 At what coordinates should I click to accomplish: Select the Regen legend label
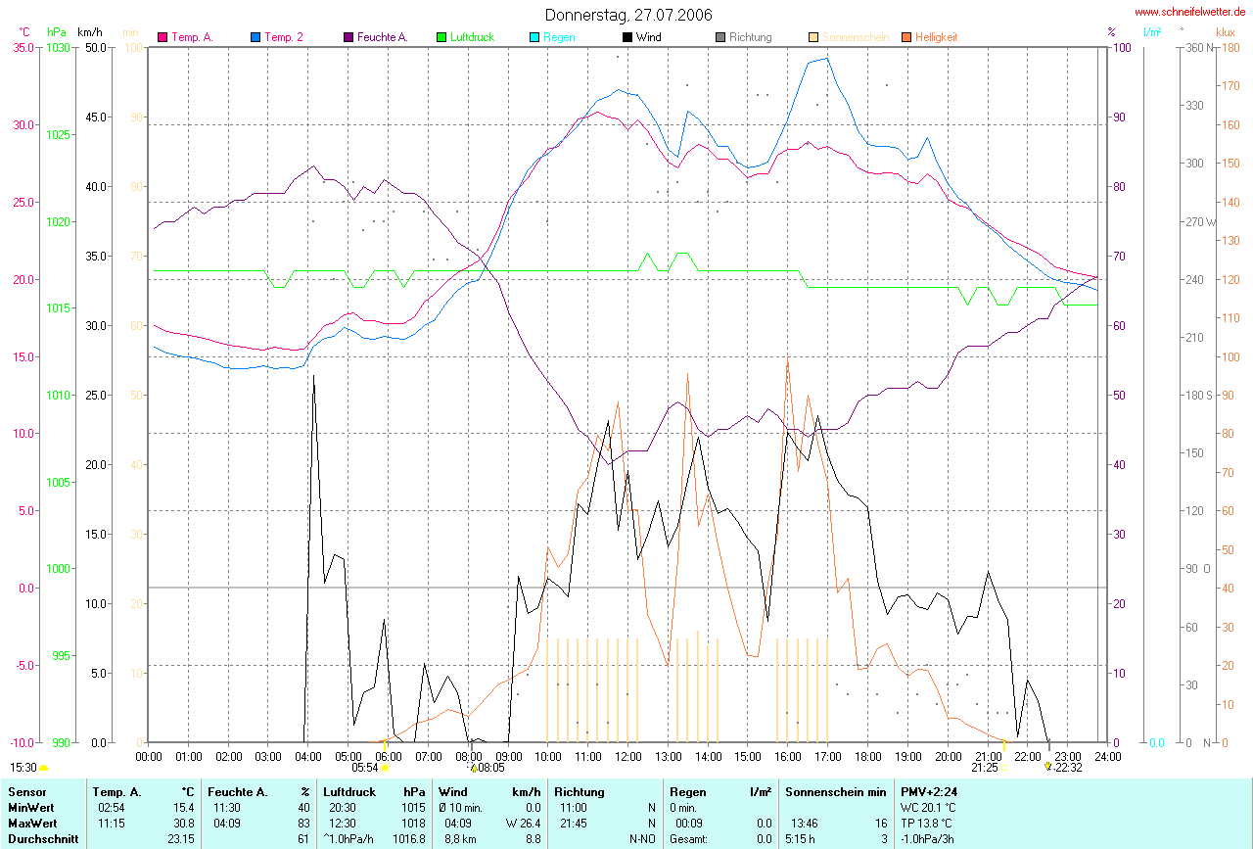coord(559,37)
